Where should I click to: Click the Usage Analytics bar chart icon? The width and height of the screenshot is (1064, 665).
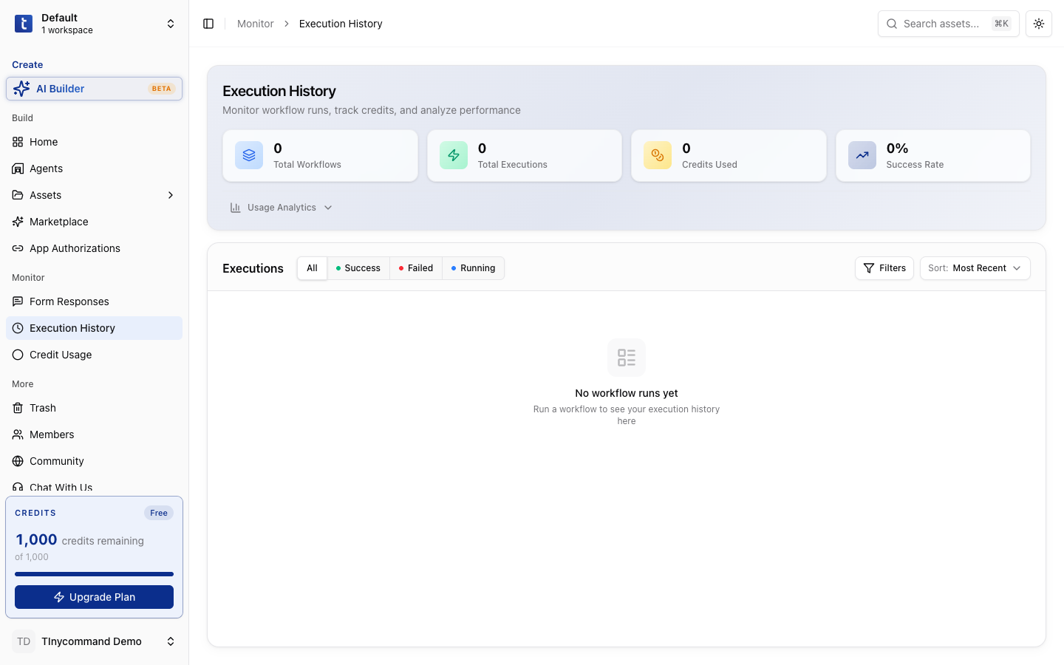tap(236, 208)
